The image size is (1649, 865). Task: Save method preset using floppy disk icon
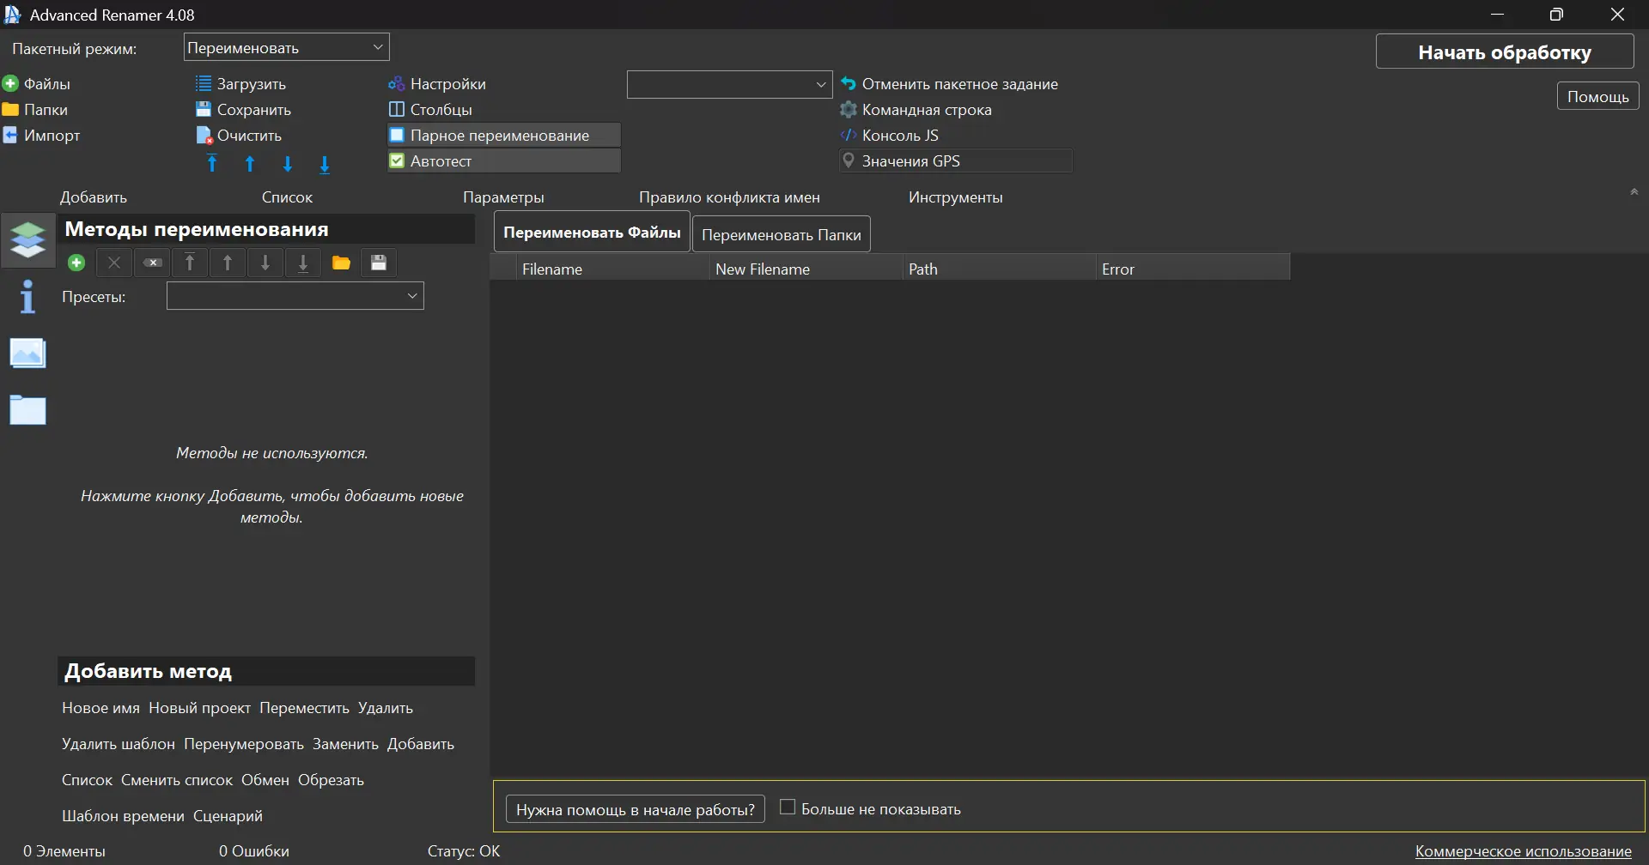click(x=378, y=262)
